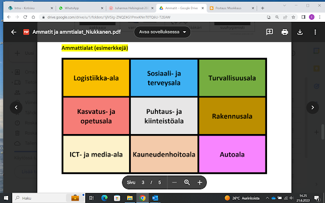Print the PDF document

pyautogui.click(x=285, y=32)
